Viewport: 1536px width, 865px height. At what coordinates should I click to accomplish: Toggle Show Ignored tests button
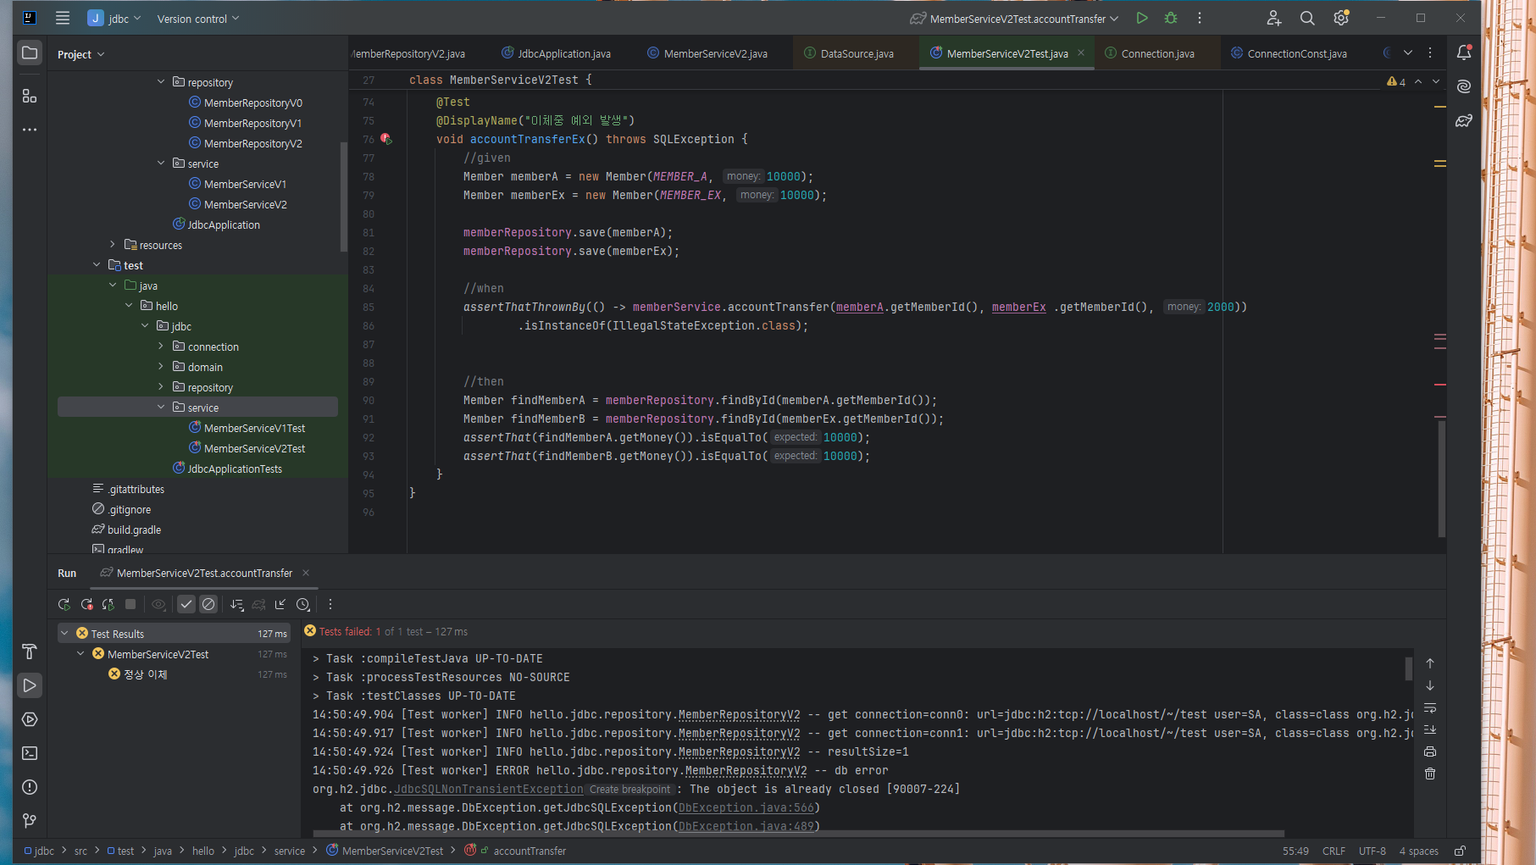coord(208,604)
